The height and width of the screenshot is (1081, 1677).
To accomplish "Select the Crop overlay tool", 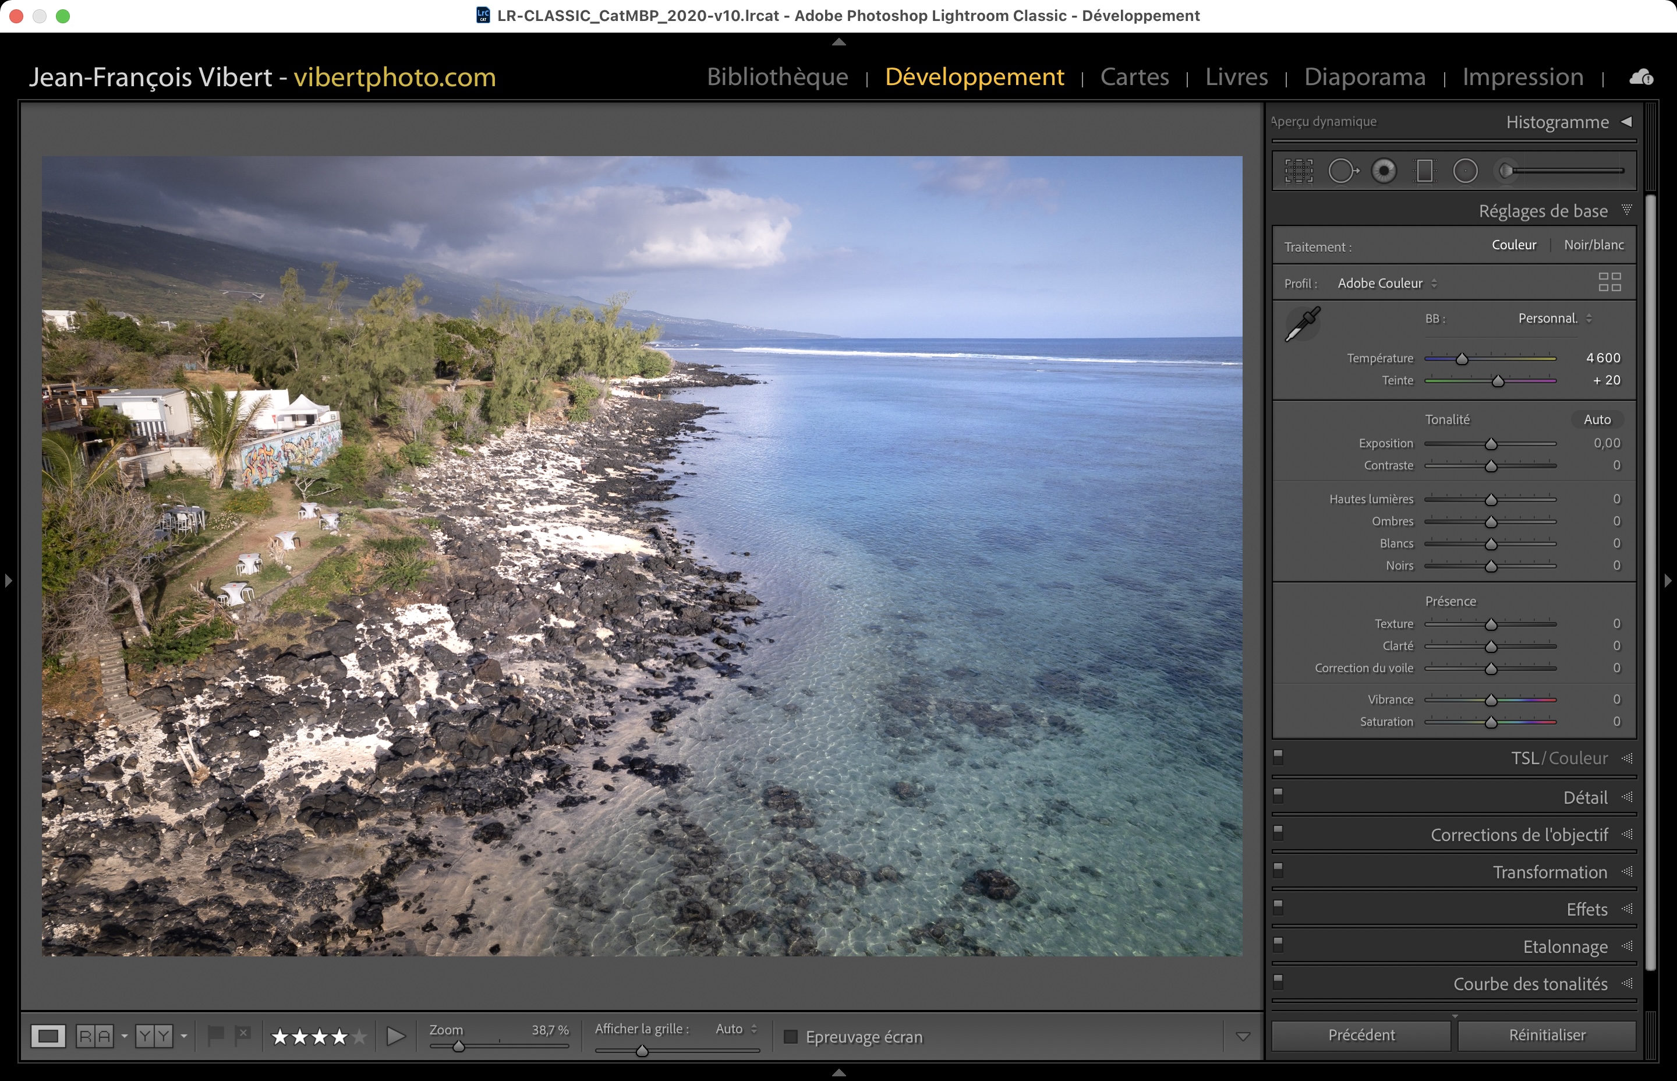I will point(1298,171).
